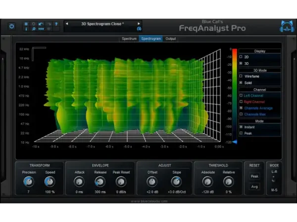Select 3D display mode
The width and height of the screenshot is (297, 222).
point(241,64)
